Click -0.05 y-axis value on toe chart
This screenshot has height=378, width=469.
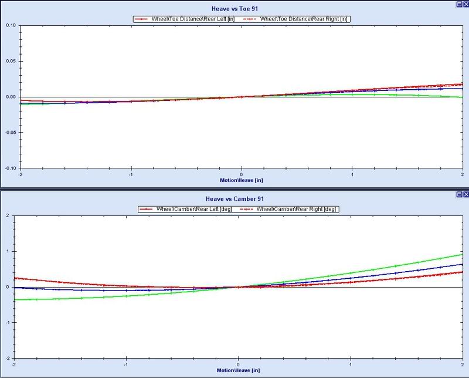click(x=10, y=133)
